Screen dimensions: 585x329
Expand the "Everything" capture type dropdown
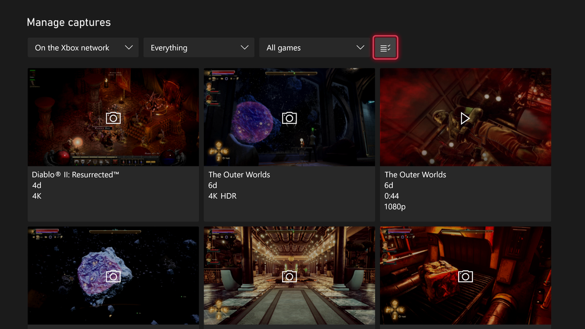[x=199, y=47]
